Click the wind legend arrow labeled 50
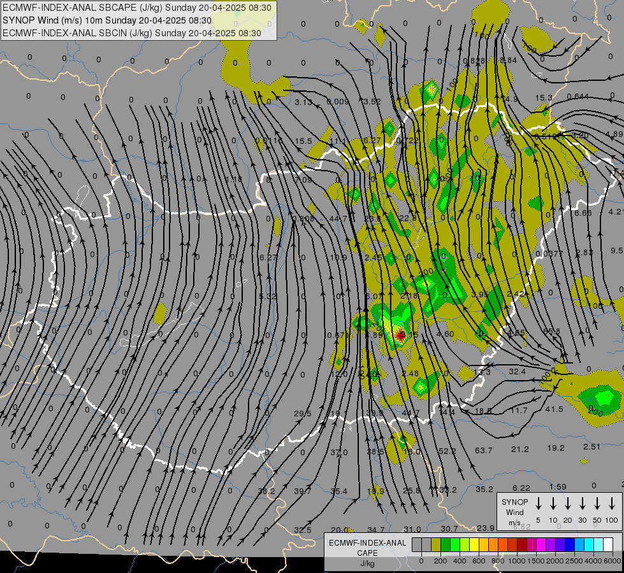 (x=597, y=504)
